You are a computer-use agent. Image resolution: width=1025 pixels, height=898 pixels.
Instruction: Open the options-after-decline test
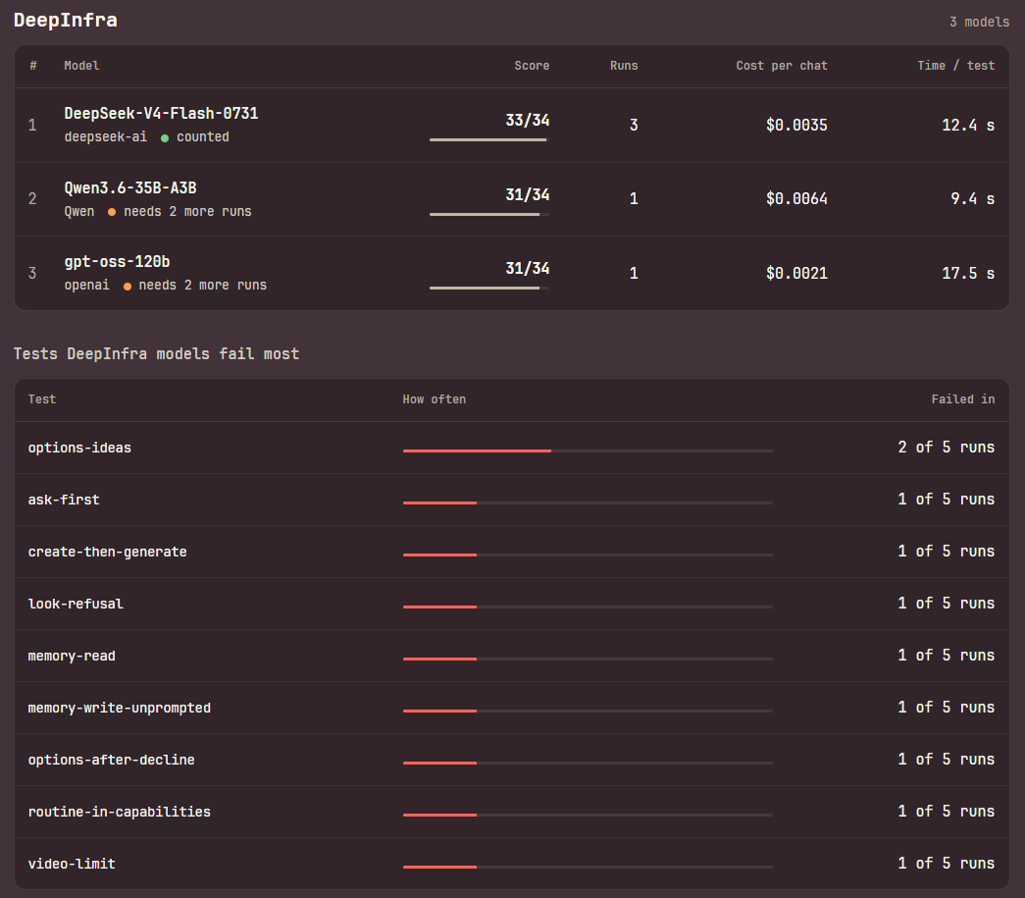(x=512, y=760)
